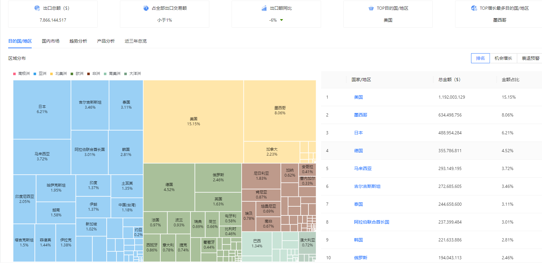Select the 法国 0.97% treemap block
Image resolution: width=542 pixels, height=263 pixels.
point(155,223)
